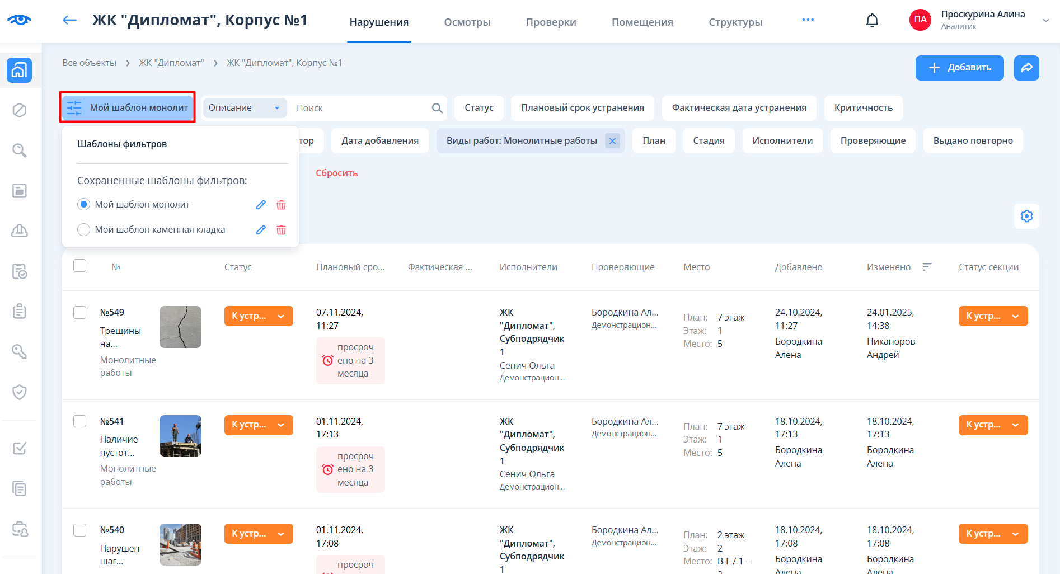Screen dimensions: 1060x574
Task: Select 'Мой шаблон каменная кладка' radio button
Action: click(x=83, y=230)
